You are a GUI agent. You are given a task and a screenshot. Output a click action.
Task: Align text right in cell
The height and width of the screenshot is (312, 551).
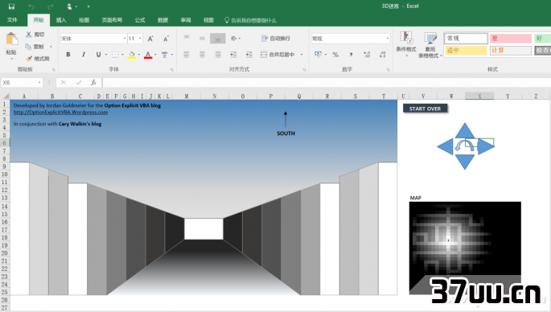(218, 55)
